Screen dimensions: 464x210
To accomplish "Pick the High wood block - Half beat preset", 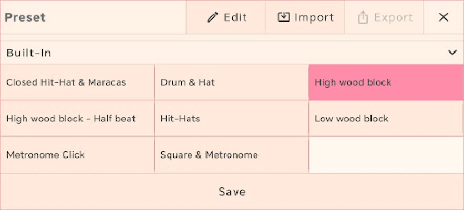I will [77, 119].
